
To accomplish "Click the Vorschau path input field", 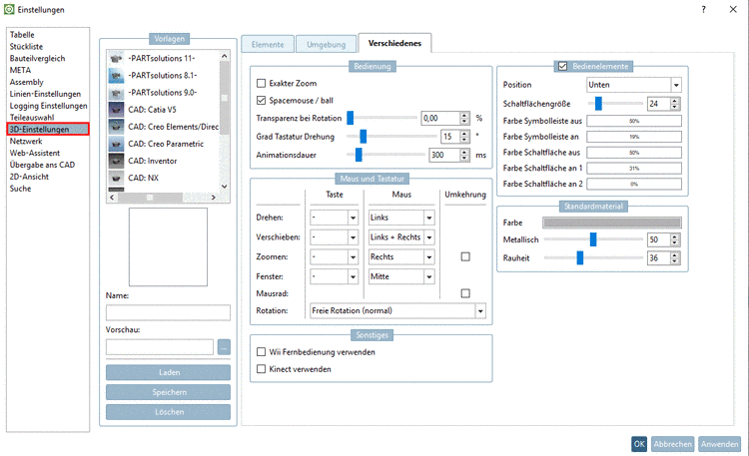I will pyautogui.click(x=160, y=347).
